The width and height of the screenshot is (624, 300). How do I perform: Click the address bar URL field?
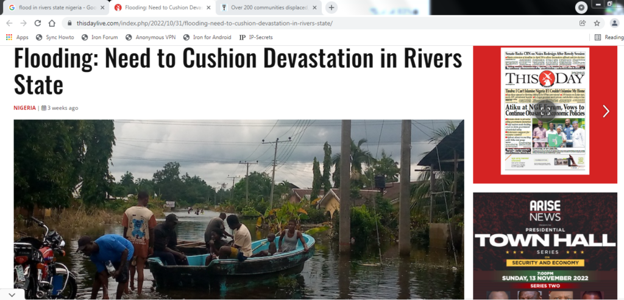pos(318,23)
